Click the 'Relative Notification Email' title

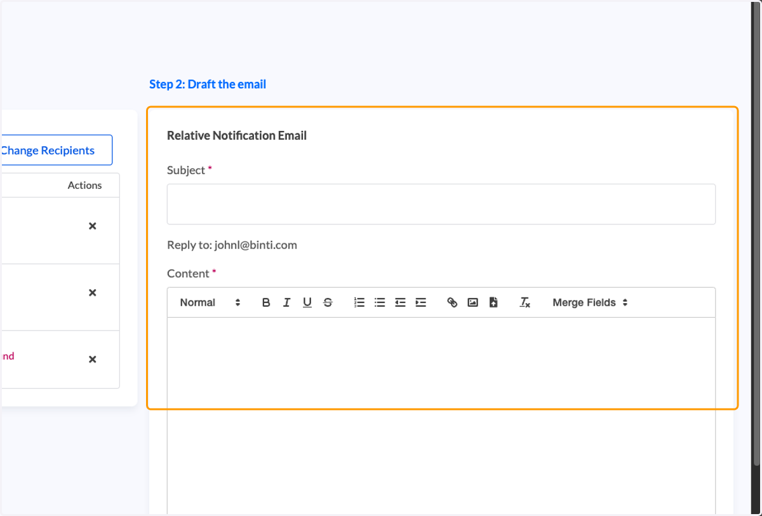pyautogui.click(x=237, y=135)
